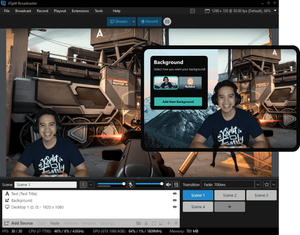The image size is (300, 235).
Task: Open the File menu
Action: point(7,11)
